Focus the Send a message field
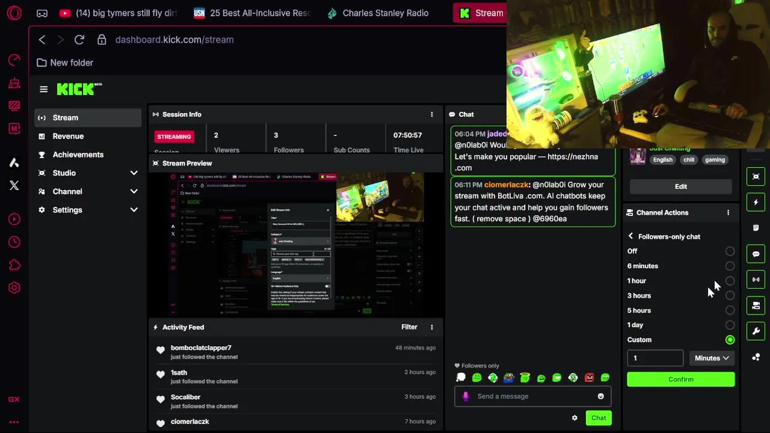The image size is (770, 433). [533, 396]
